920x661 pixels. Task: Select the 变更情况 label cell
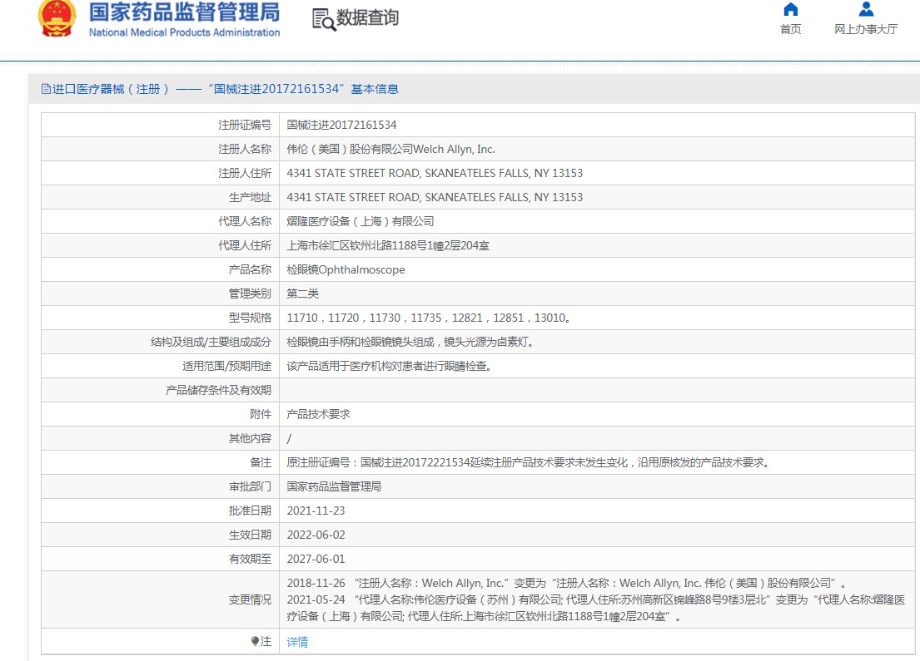click(160, 599)
